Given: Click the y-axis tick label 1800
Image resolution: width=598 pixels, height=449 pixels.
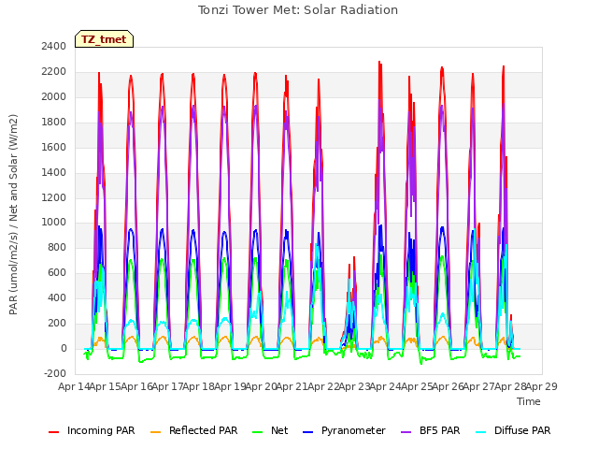Looking at the screenshot, I should click(54, 122).
